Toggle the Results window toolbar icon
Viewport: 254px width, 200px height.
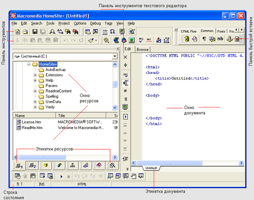(x=95, y=32)
